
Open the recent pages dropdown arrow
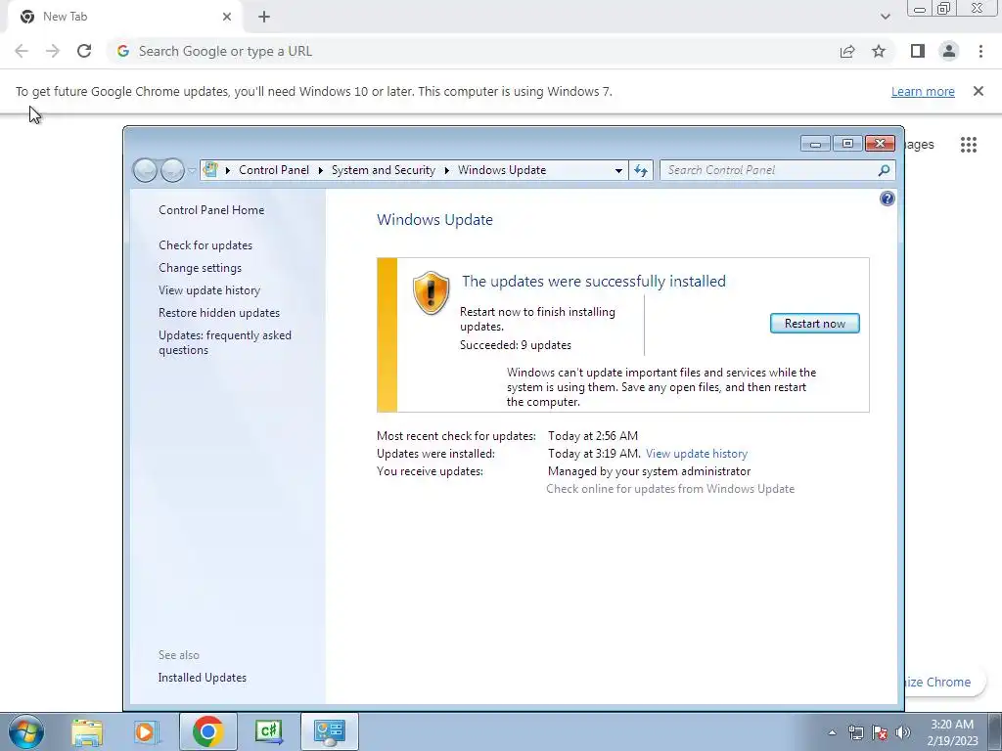coord(192,170)
